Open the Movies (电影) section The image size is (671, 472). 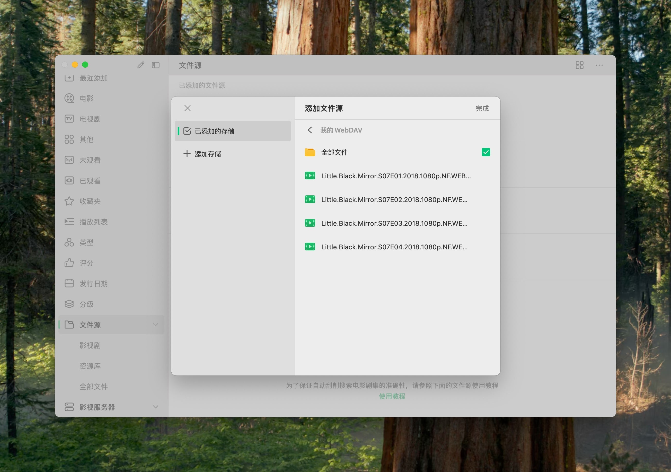(x=111, y=98)
